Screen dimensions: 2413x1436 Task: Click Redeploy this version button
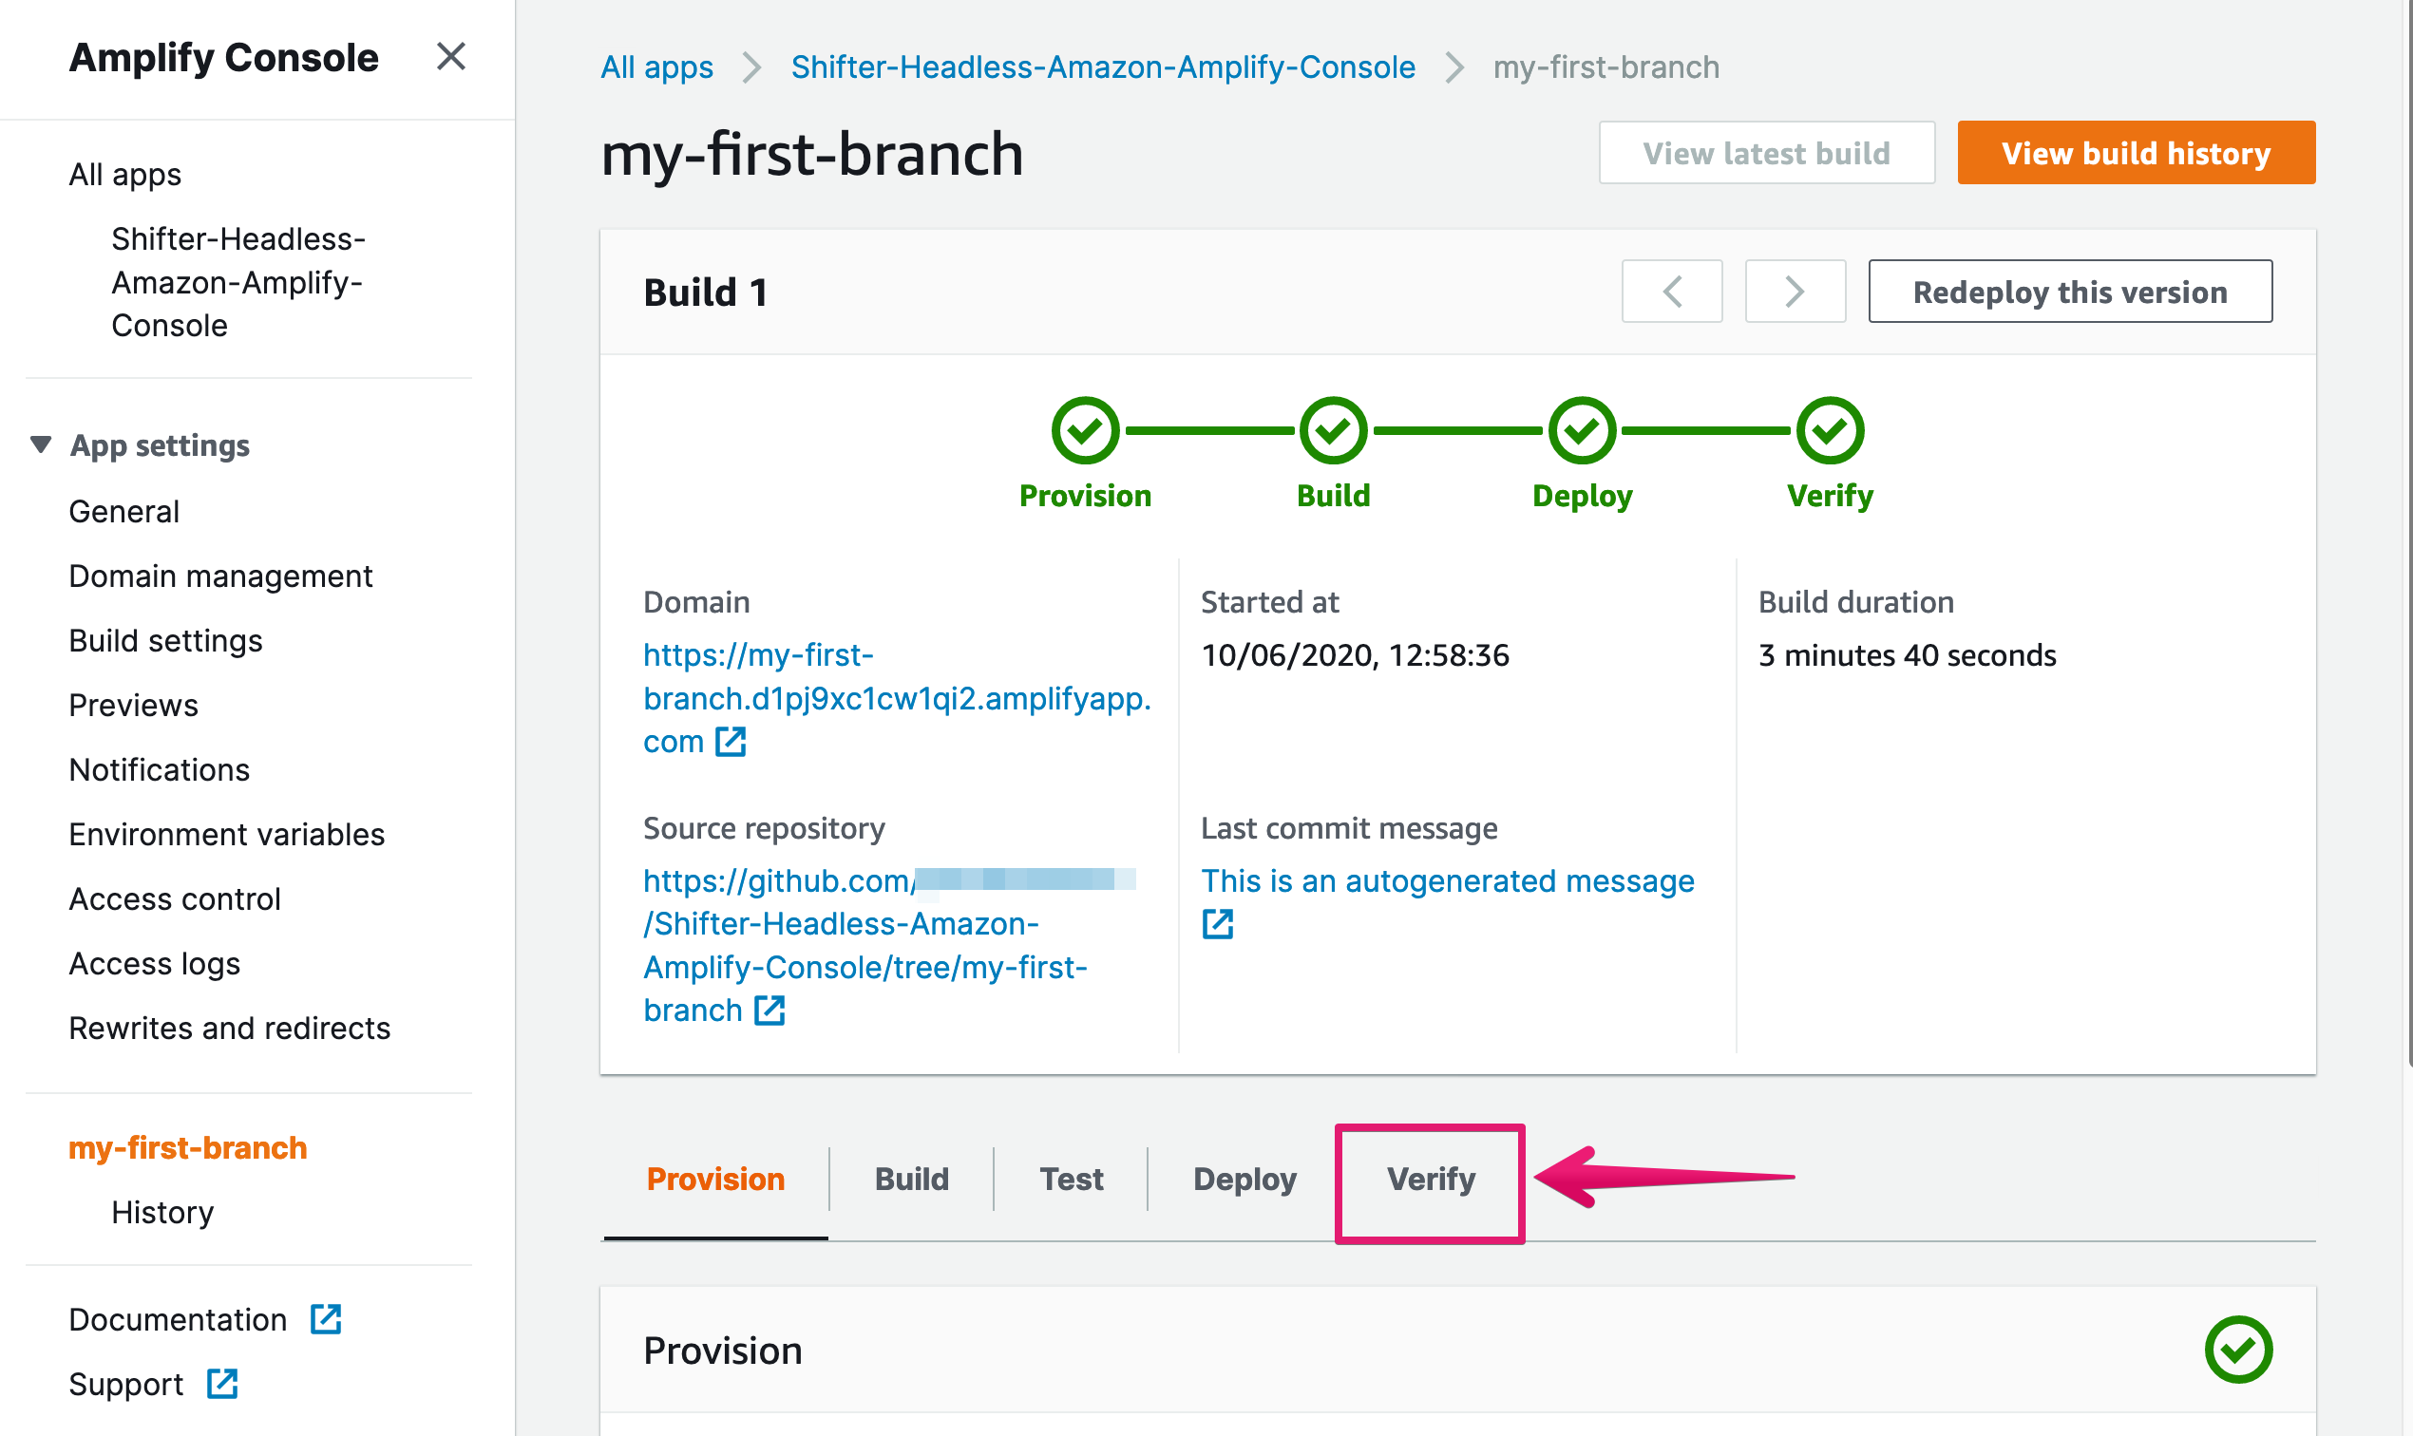(x=2069, y=292)
